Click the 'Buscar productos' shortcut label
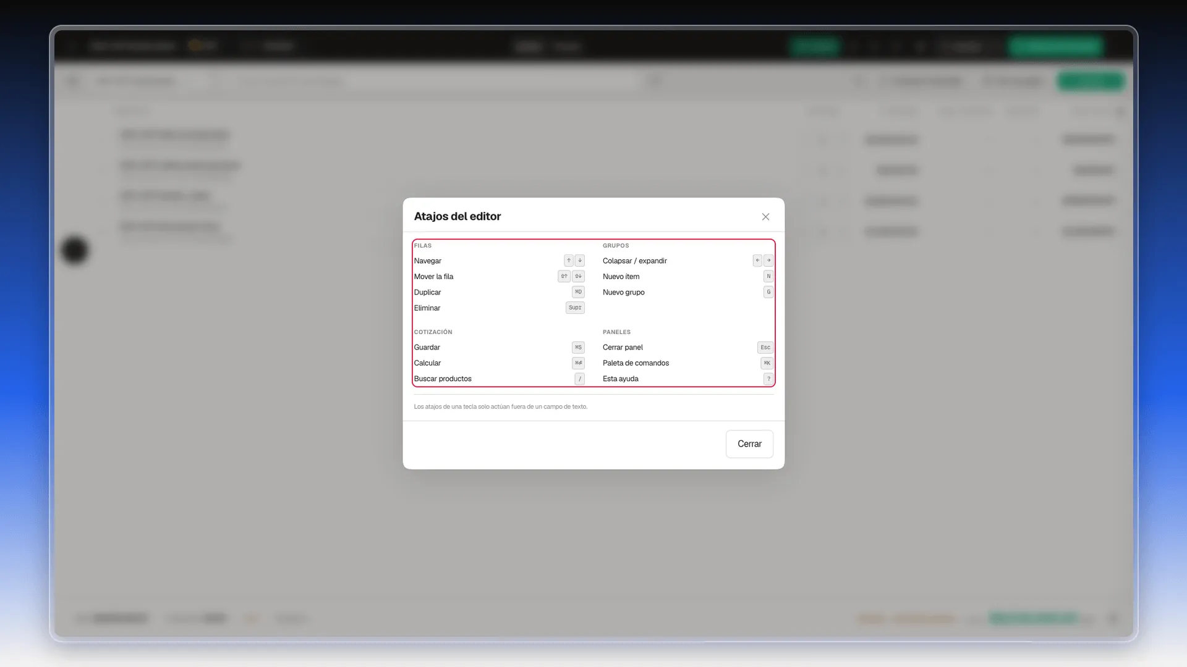The image size is (1187, 667). point(443,379)
